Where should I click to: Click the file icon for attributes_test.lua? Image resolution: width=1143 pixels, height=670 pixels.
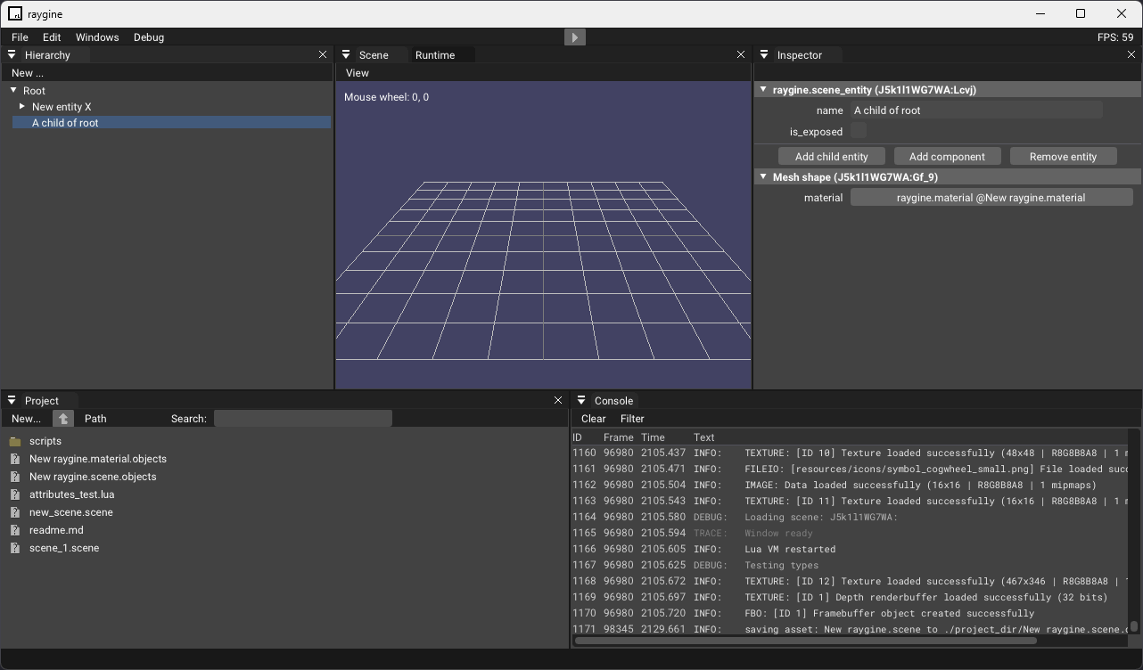tap(15, 494)
